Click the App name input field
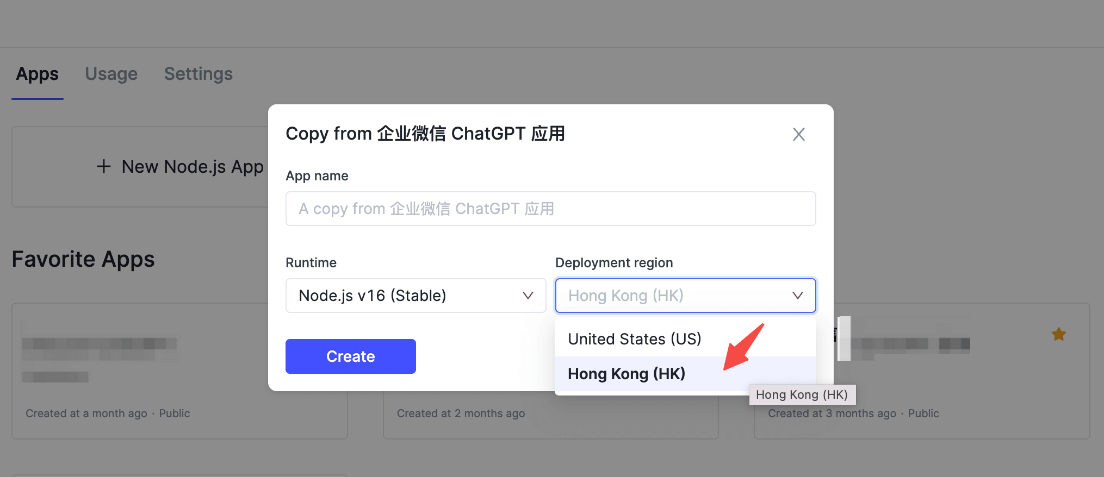 coord(550,209)
